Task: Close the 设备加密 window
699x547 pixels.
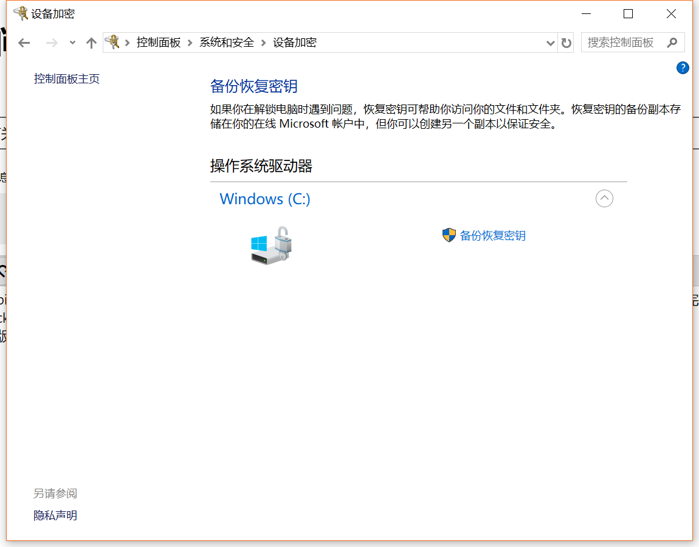Action: point(671,14)
